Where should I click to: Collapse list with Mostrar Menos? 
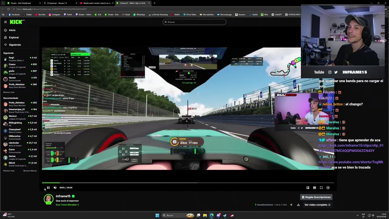click(x=30, y=171)
